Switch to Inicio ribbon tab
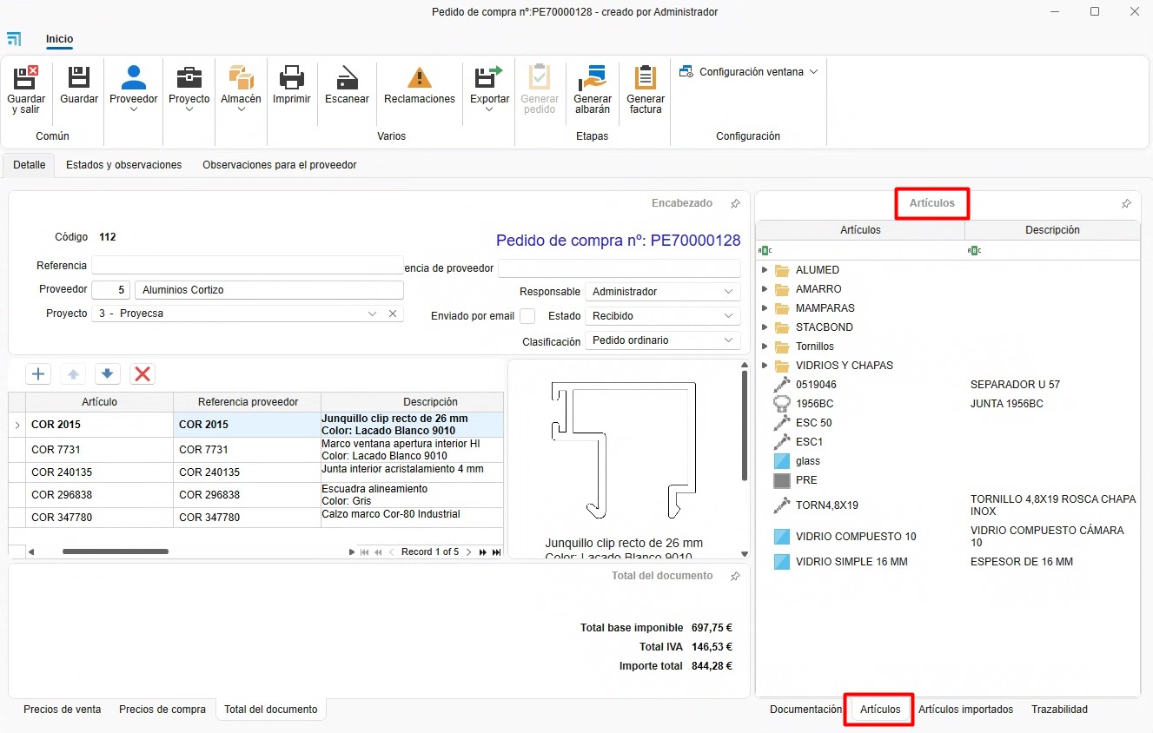This screenshot has height=733, width=1153. coord(60,39)
